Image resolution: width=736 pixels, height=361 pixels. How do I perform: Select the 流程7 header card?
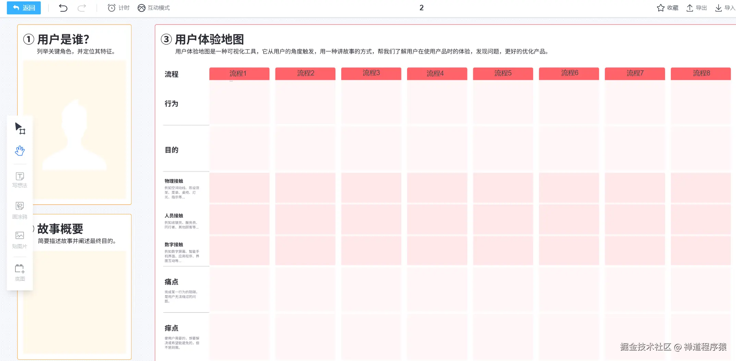[x=635, y=73]
